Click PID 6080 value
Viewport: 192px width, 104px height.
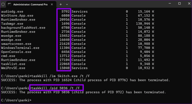66,16
